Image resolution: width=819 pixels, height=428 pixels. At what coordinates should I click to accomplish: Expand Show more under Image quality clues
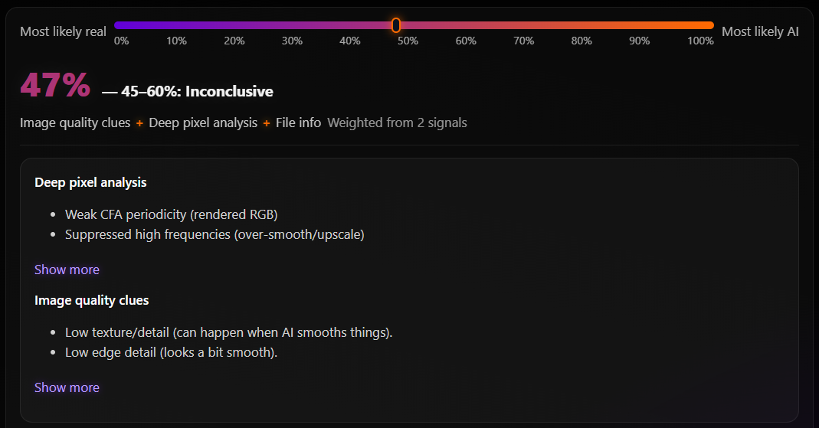point(67,387)
